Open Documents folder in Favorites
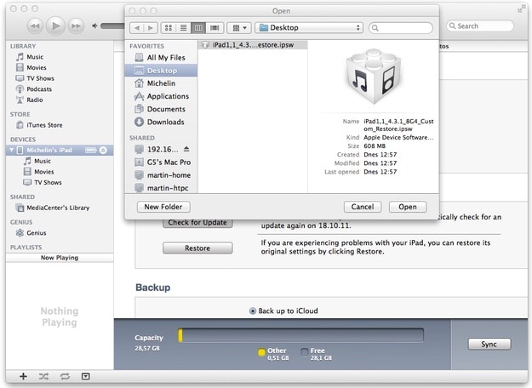The image size is (532, 388). 161,109
